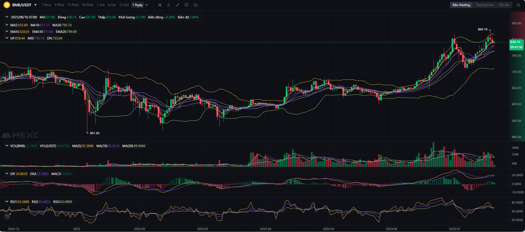This screenshot has width=525, height=232.
Task: Click the 869.19 high price marker
Action: pos(482,29)
